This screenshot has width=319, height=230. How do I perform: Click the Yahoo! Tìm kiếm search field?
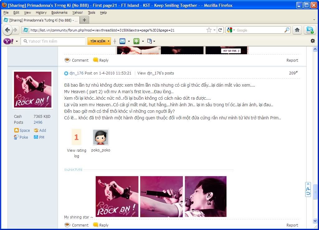pos(53,41)
